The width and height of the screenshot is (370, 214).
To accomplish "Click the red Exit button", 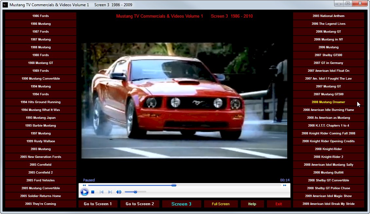I will point(279,204).
